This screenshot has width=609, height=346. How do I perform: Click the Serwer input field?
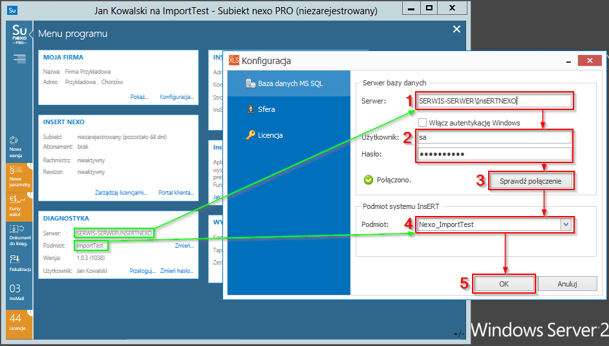(494, 101)
